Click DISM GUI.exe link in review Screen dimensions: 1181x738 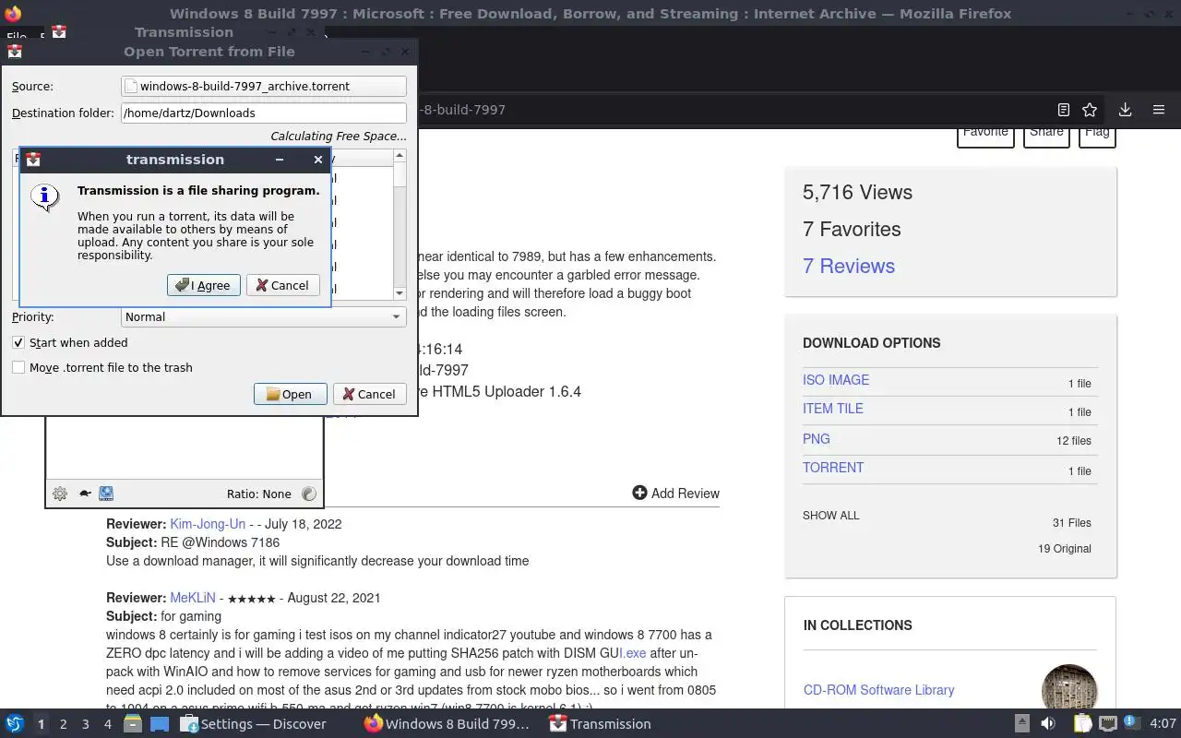tap(633, 653)
